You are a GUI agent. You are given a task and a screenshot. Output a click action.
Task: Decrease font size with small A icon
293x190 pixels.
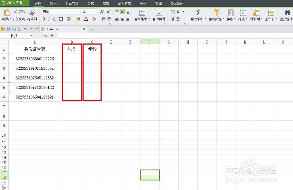coord(108,12)
